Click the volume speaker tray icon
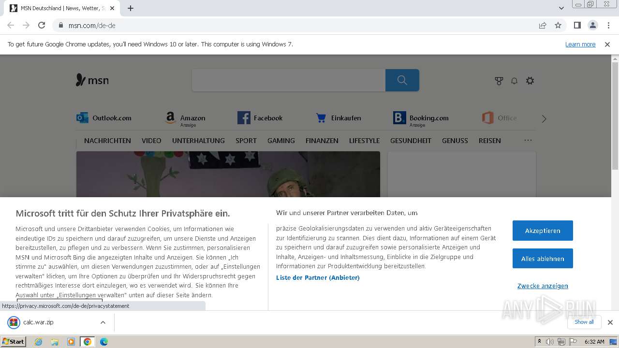The width and height of the screenshot is (619, 348). tap(550, 342)
